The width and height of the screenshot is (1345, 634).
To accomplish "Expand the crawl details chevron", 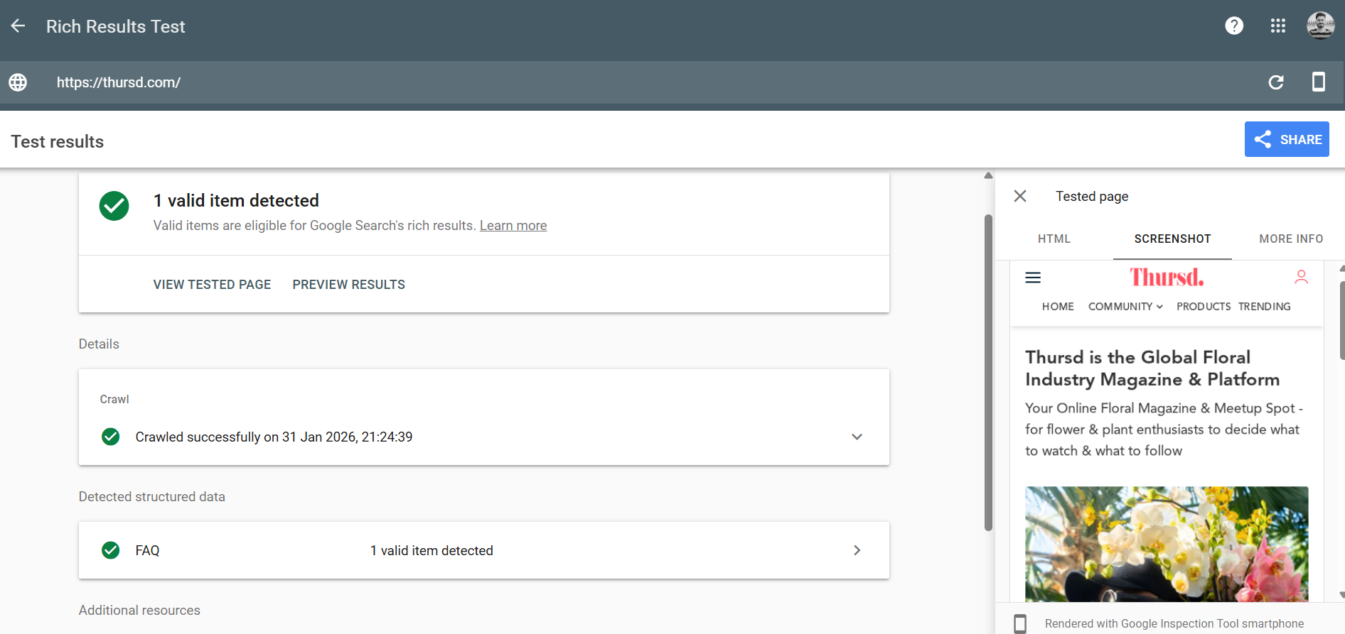I will click(857, 437).
